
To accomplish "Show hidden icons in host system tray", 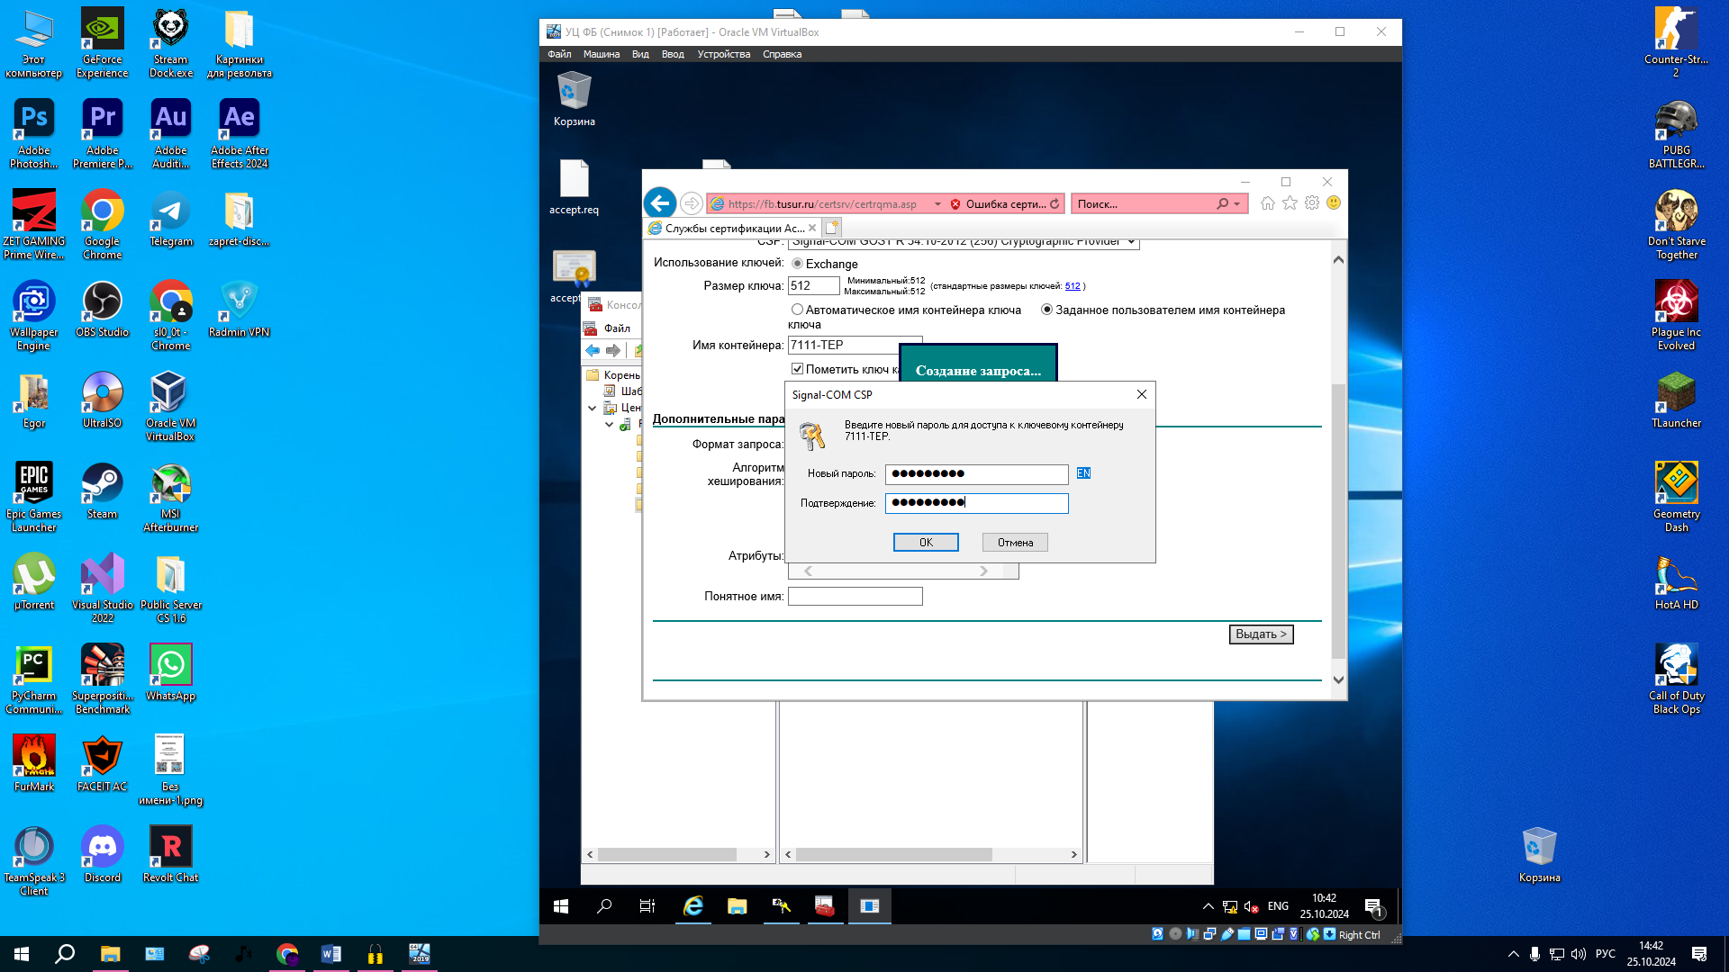I will coord(1513,954).
